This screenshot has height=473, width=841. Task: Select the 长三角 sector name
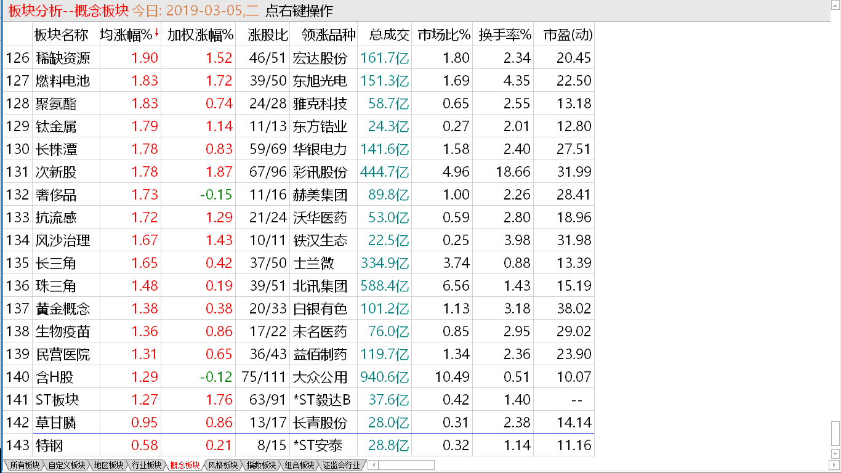[x=56, y=263]
